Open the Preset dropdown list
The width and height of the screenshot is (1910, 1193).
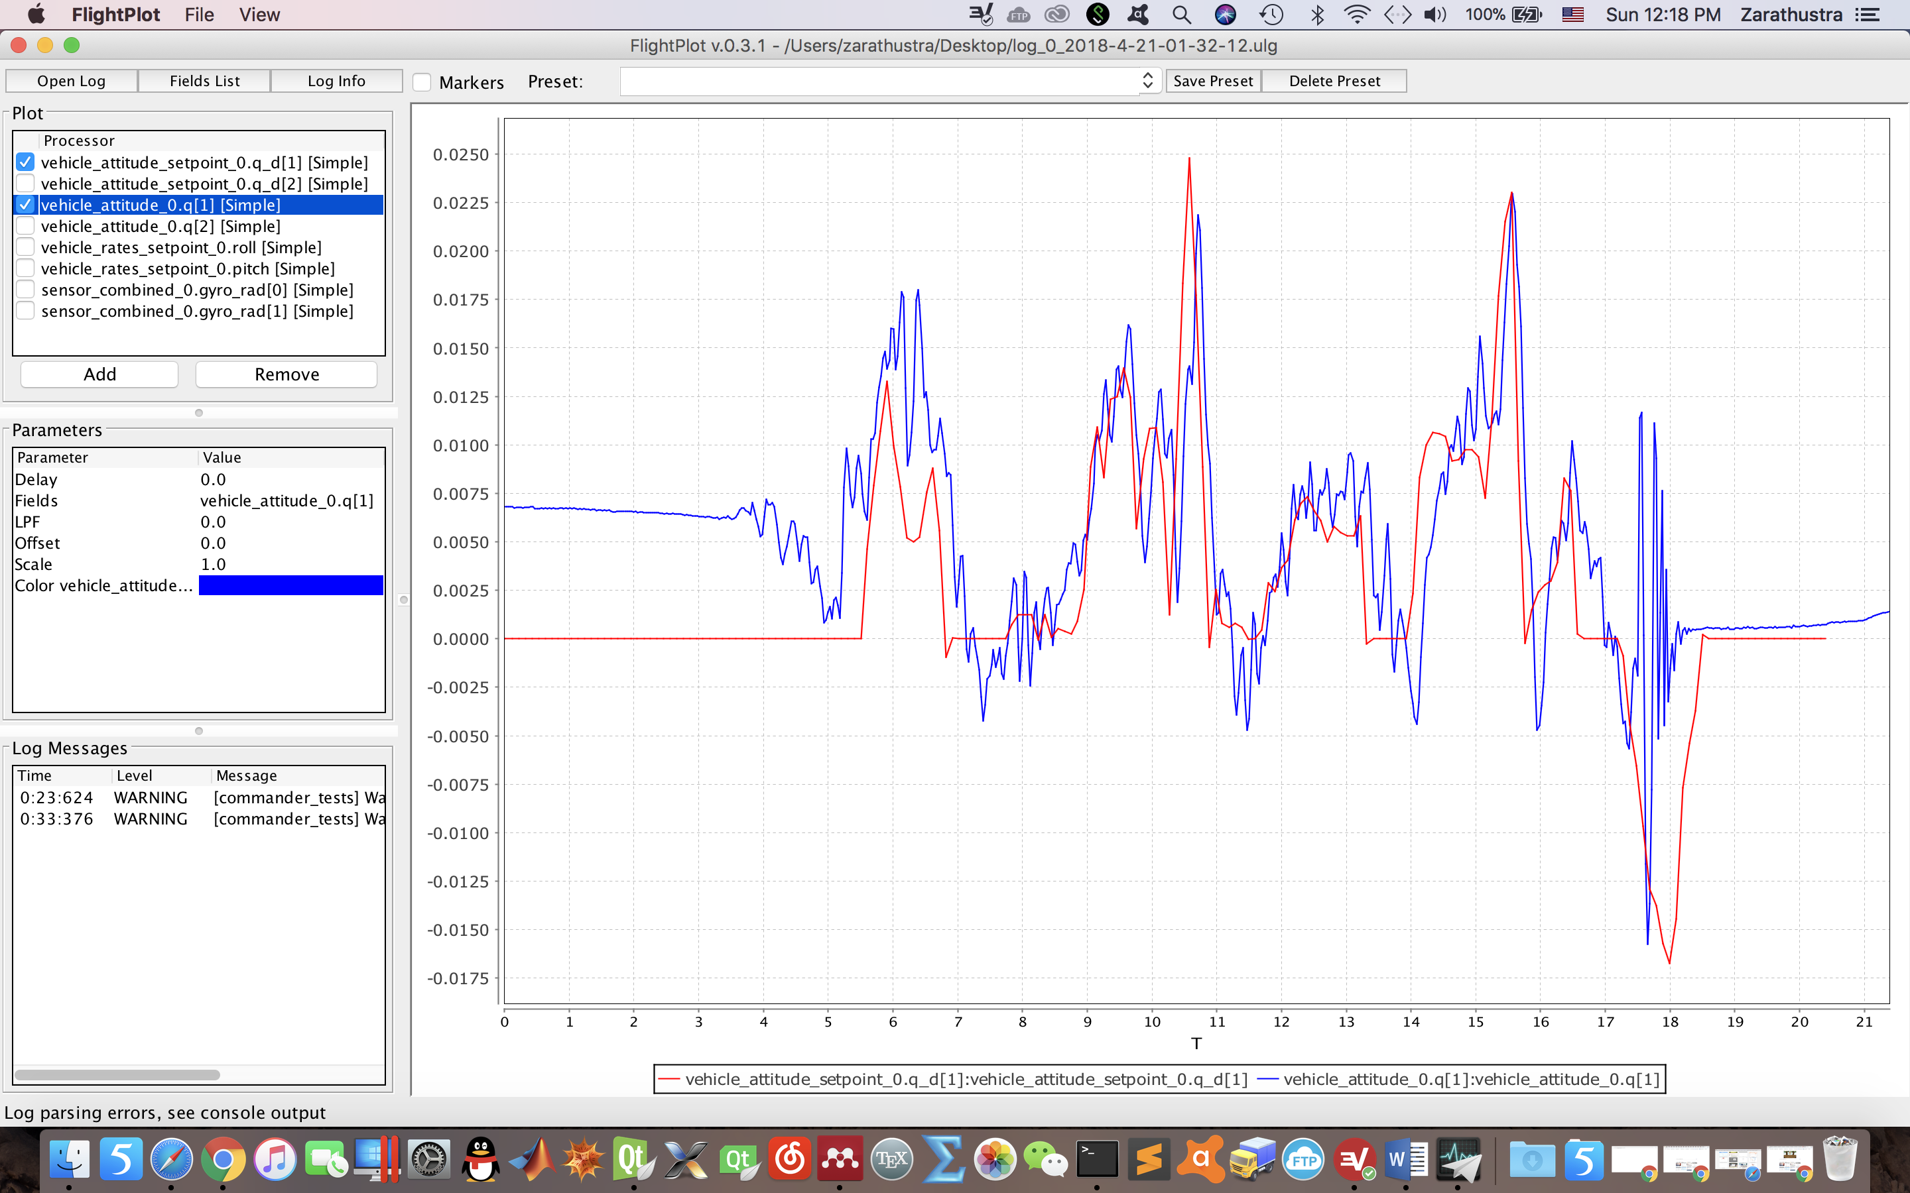pyautogui.click(x=1147, y=80)
